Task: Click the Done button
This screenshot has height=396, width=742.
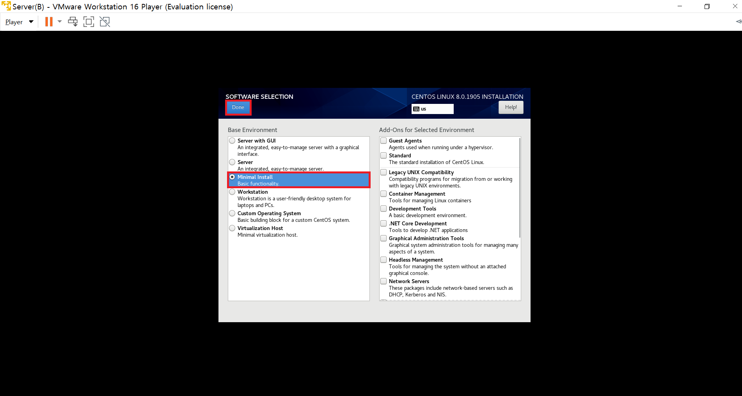Action: point(238,107)
